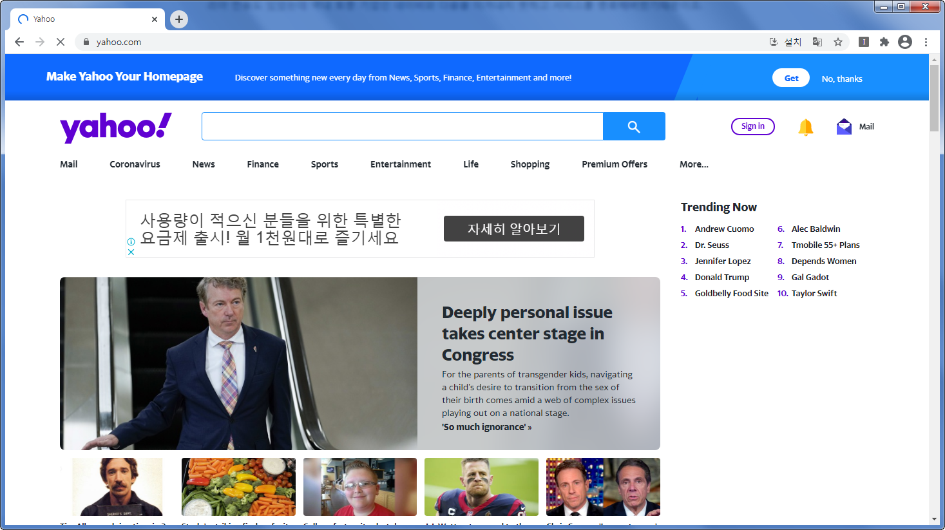Stop loading the page
The image size is (945, 530).
click(x=61, y=42)
